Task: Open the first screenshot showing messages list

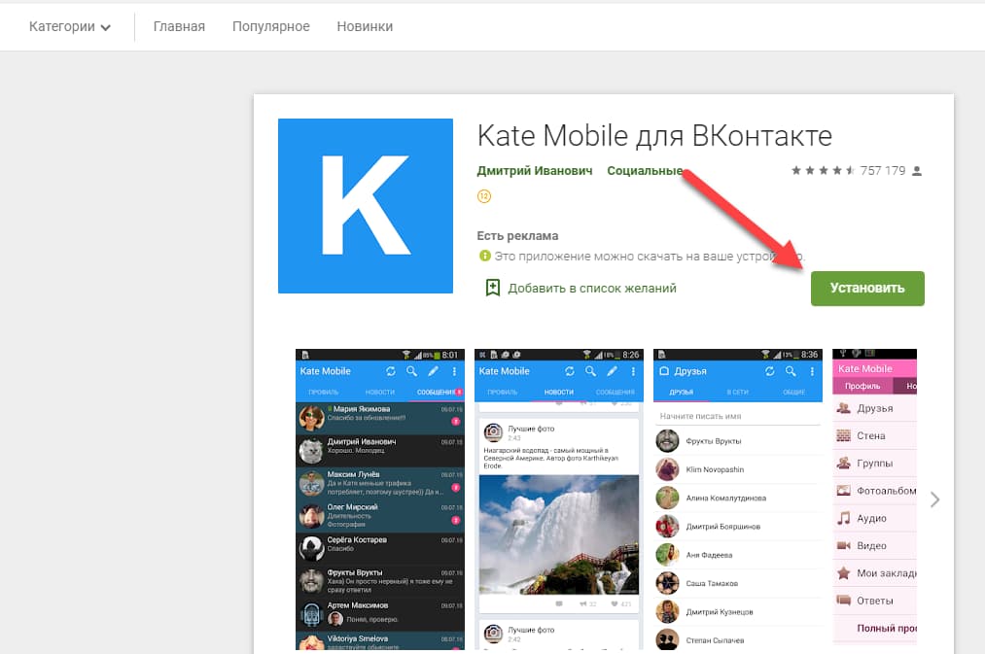Action: pos(380,499)
